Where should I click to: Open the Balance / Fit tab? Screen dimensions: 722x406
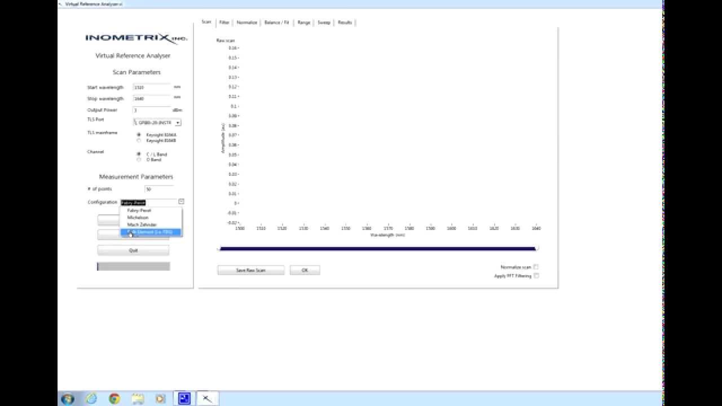pyautogui.click(x=276, y=23)
